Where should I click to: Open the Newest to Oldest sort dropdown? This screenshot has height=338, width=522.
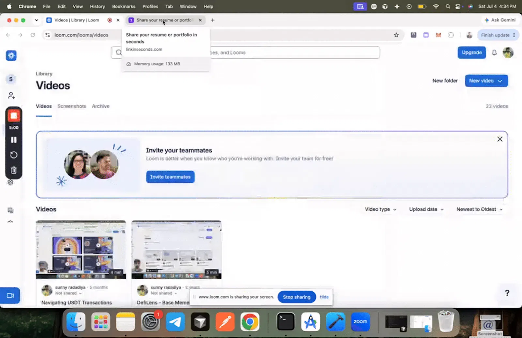tap(479, 209)
